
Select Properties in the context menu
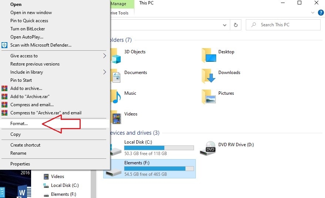[20, 164]
